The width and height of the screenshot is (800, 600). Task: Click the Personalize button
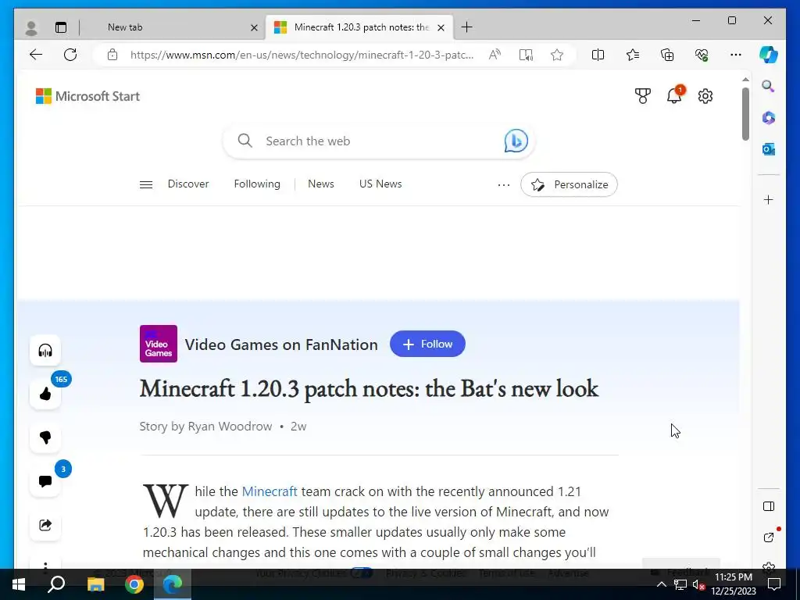point(569,184)
